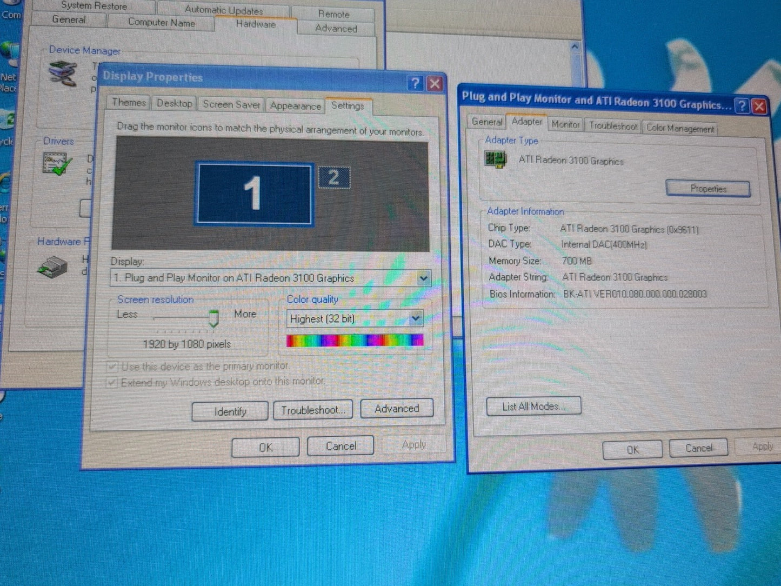This screenshot has height=586, width=781.
Task: Toggle 'Extend my Windows desktop onto this monitor'
Action: pos(112,383)
